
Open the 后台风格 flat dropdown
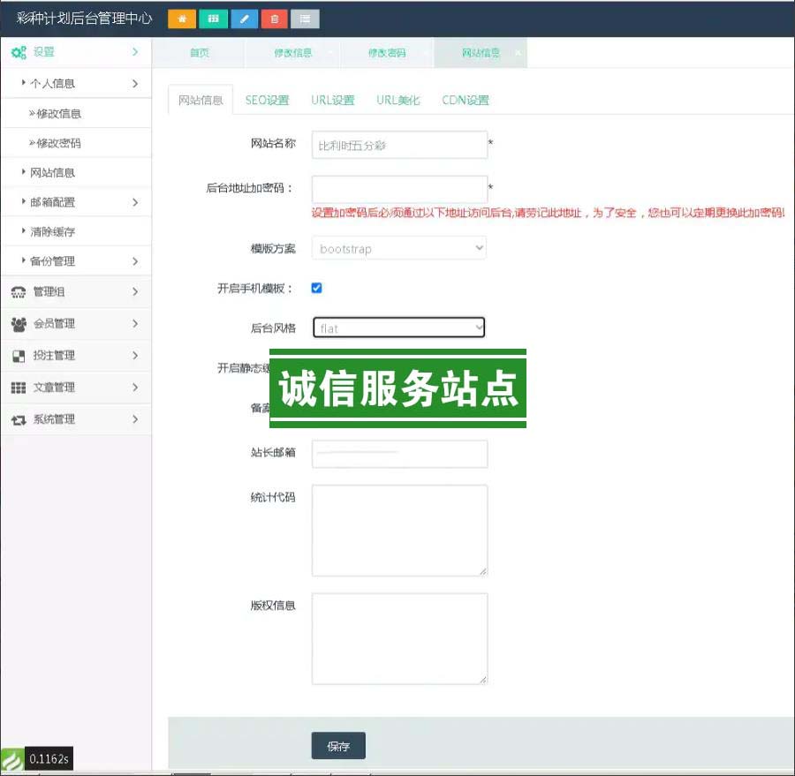399,328
